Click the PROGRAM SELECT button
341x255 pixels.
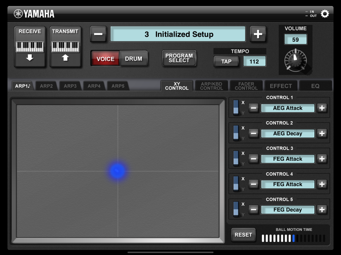point(179,58)
